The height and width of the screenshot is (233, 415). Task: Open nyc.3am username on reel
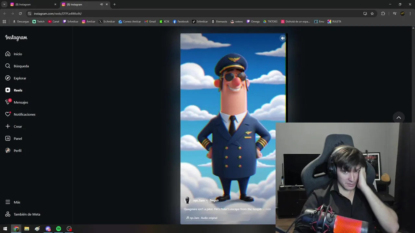(199, 200)
